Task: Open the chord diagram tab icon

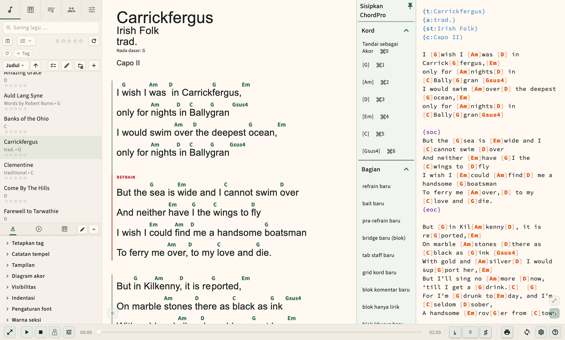Action: (x=65, y=229)
